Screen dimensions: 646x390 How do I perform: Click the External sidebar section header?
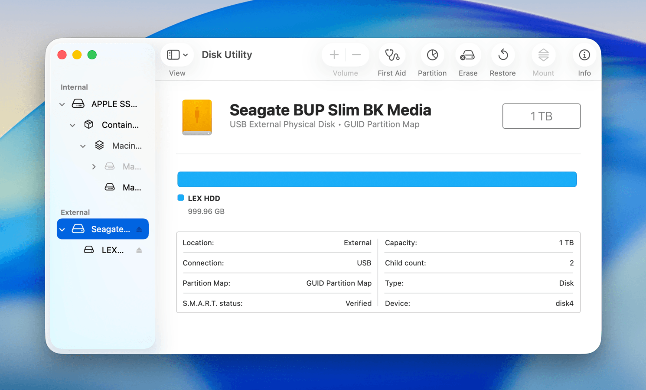click(75, 212)
